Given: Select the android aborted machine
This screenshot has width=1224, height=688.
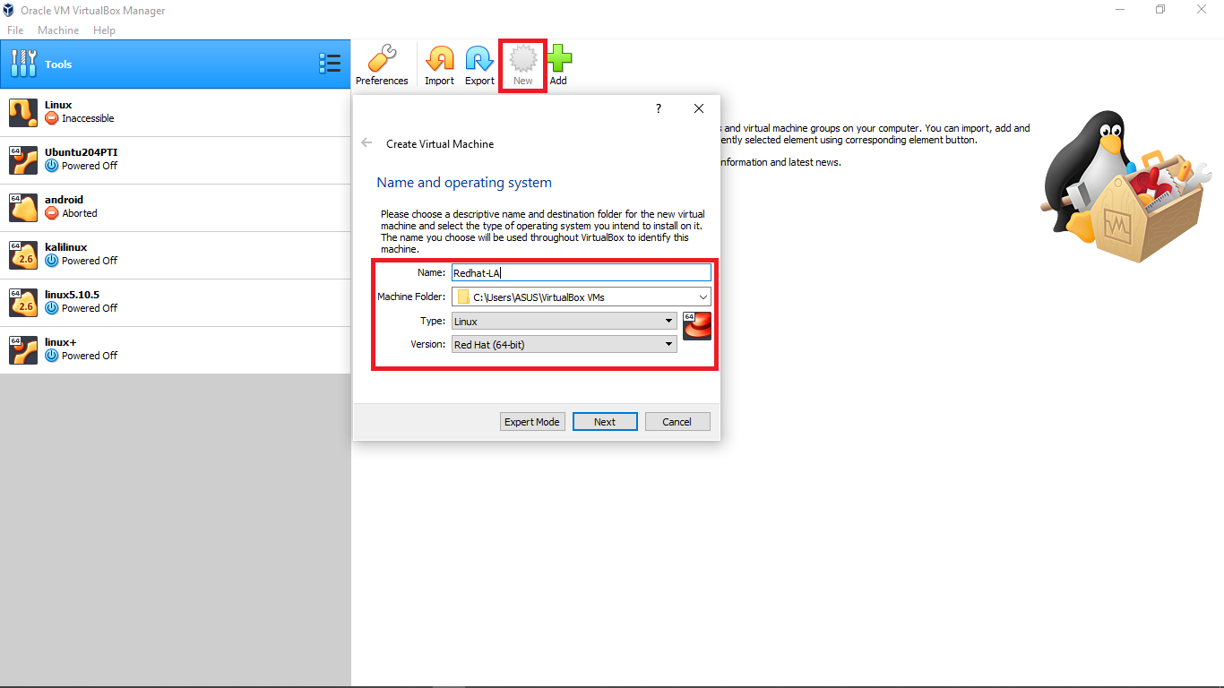Looking at the screenshot, I should [175, 207].
